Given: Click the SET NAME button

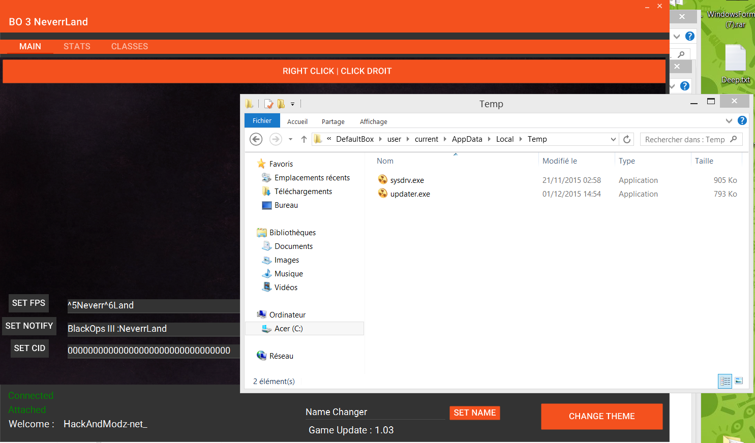Looking at the screenshot, I should [x=475, y=413].
